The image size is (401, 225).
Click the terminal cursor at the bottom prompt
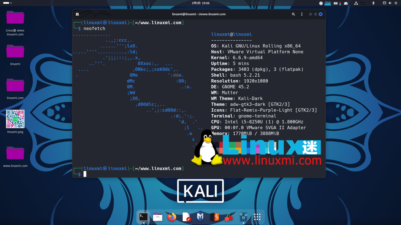click(85, 174)
